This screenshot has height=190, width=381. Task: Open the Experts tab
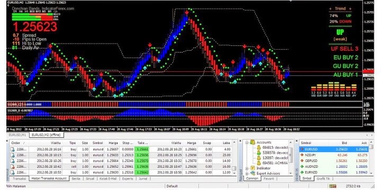coord(128,178)
